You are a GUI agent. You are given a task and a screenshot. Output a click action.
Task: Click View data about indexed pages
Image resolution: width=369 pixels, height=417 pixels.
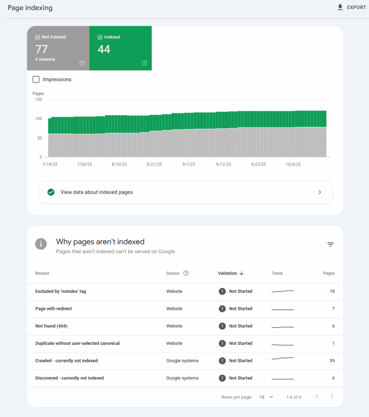(x=96, y=192)
